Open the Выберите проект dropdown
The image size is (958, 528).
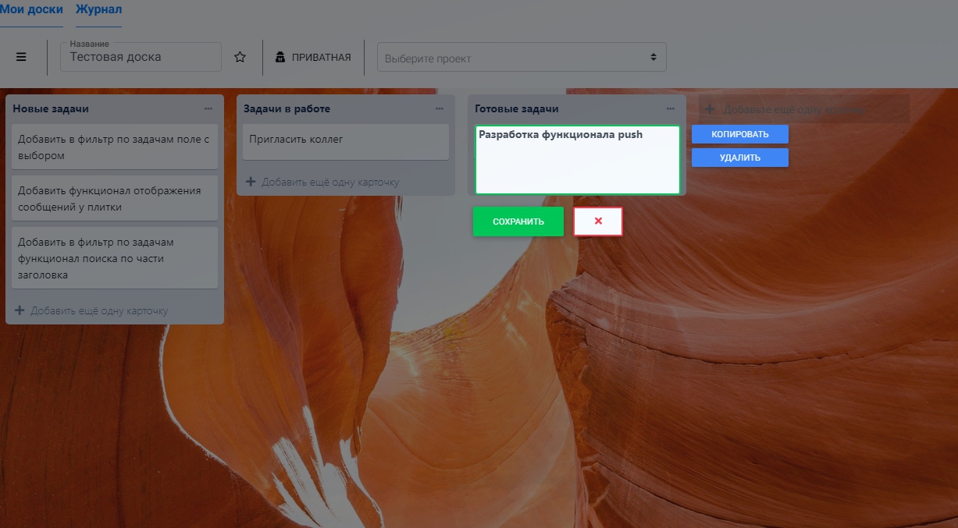point(522,58)
